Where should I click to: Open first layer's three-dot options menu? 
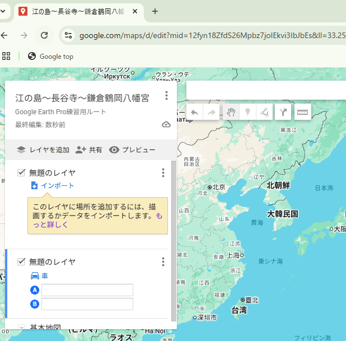pyautogui.click(x=163, y=172)
